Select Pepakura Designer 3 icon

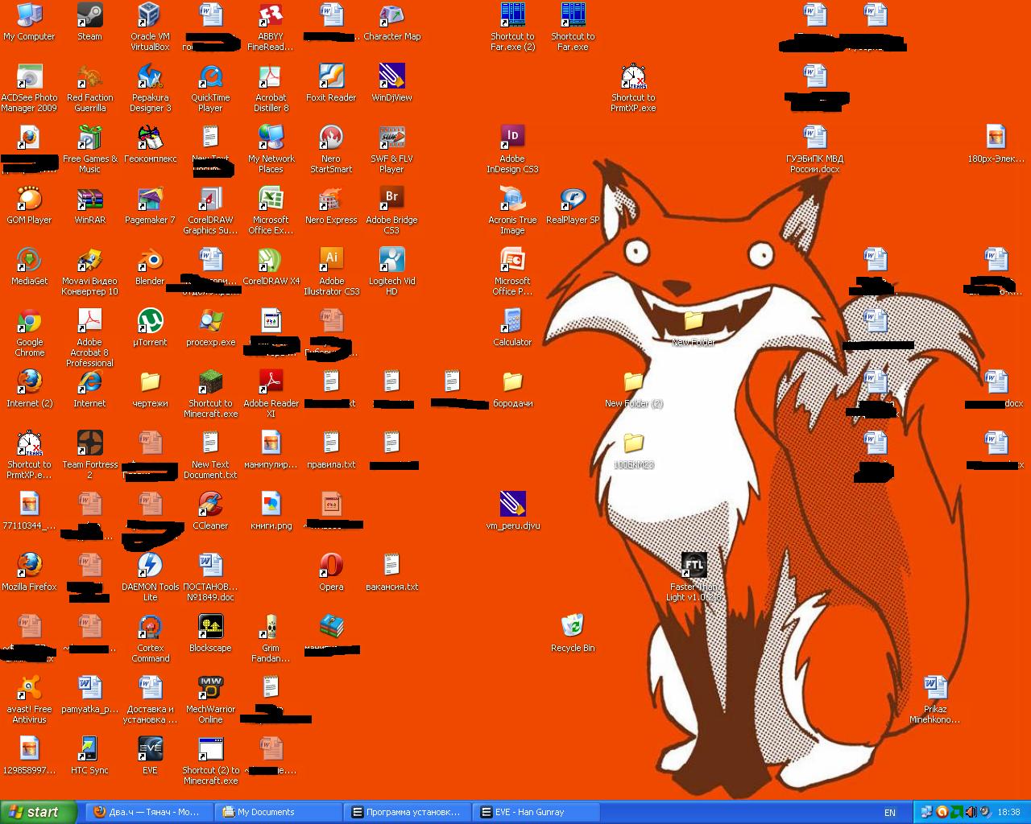tap(150, 89)
